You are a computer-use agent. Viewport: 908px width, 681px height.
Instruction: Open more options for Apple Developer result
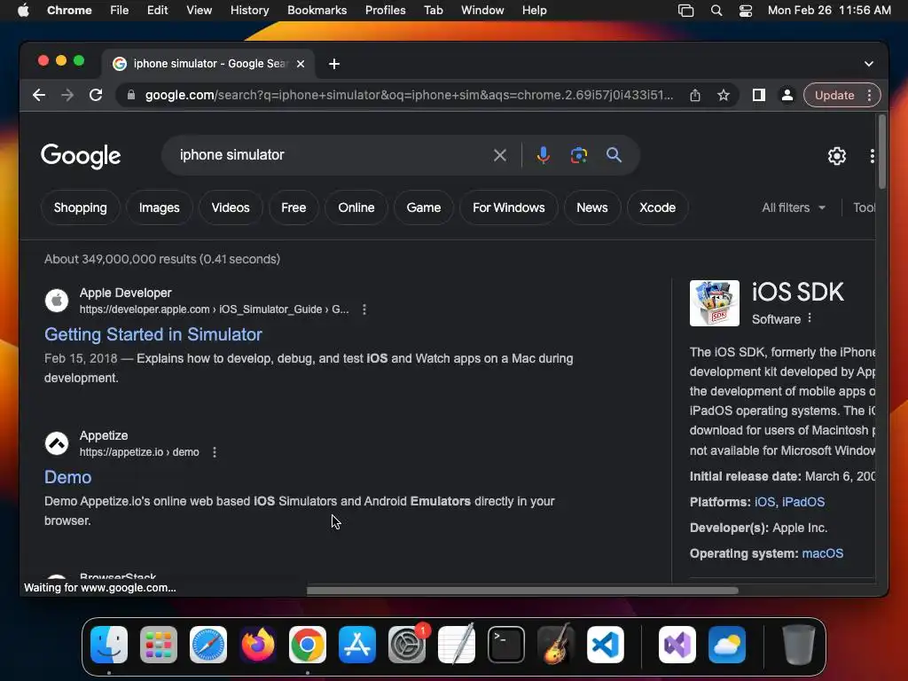[364, 309]
